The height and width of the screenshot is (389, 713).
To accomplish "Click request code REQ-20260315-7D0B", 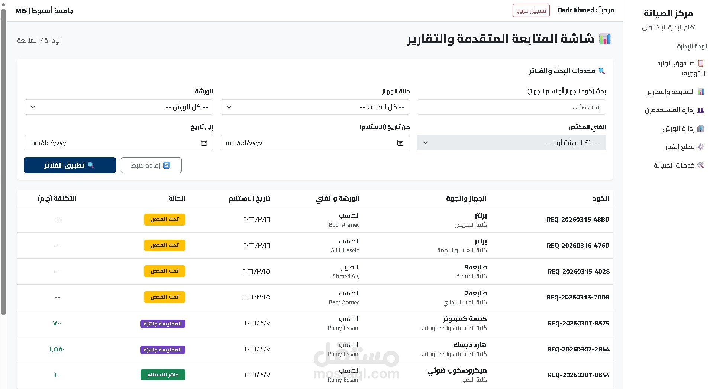I will pyautogui.click(x=578, y=297).
